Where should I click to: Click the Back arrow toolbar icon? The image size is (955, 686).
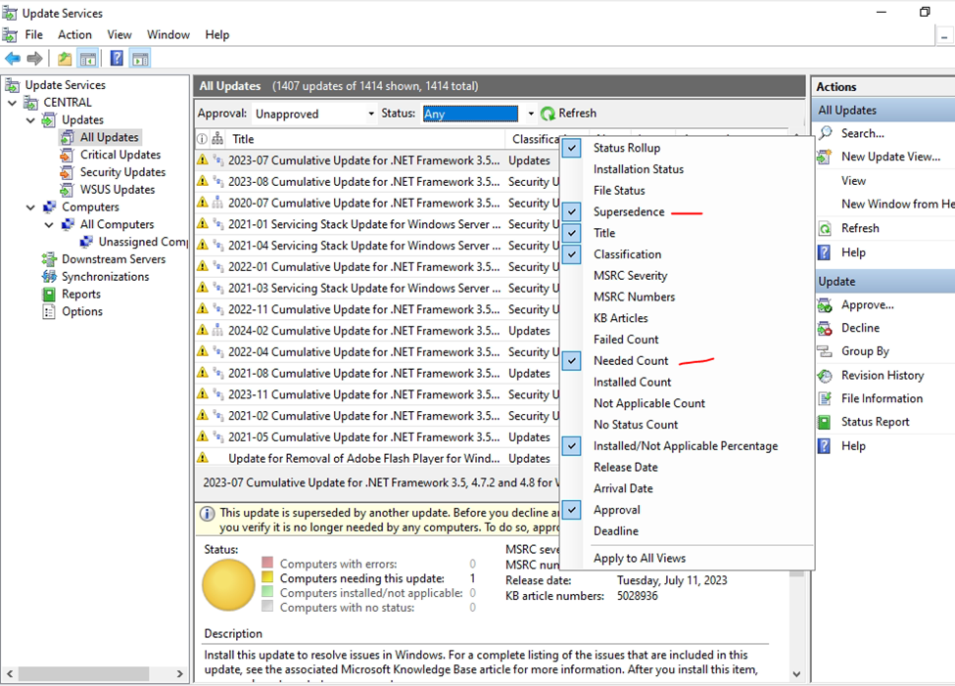pyautogui.click(x=13, y=59)
